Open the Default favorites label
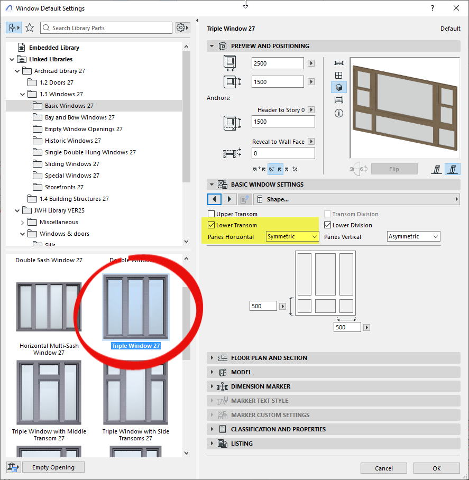 pyautogui.click(x=450, y=29)
